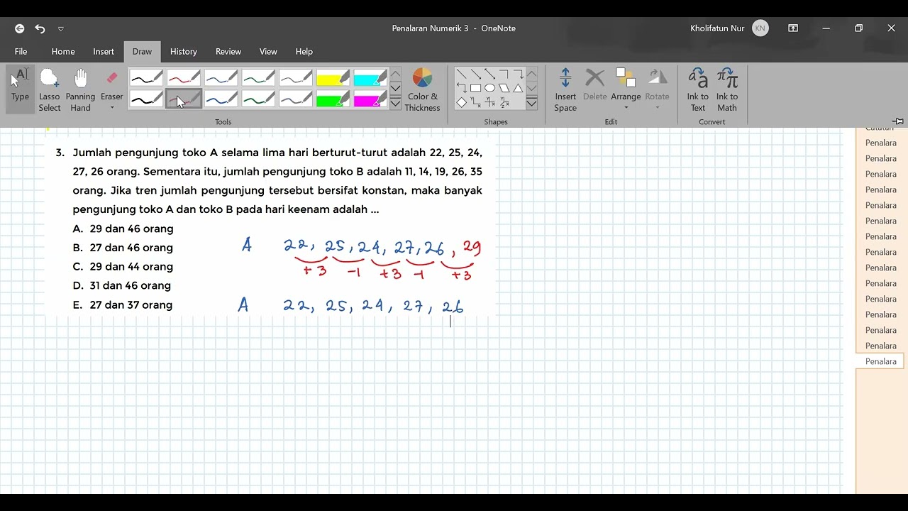
Task: Expand the full pen gallery
Action: [x=396, y=104]
